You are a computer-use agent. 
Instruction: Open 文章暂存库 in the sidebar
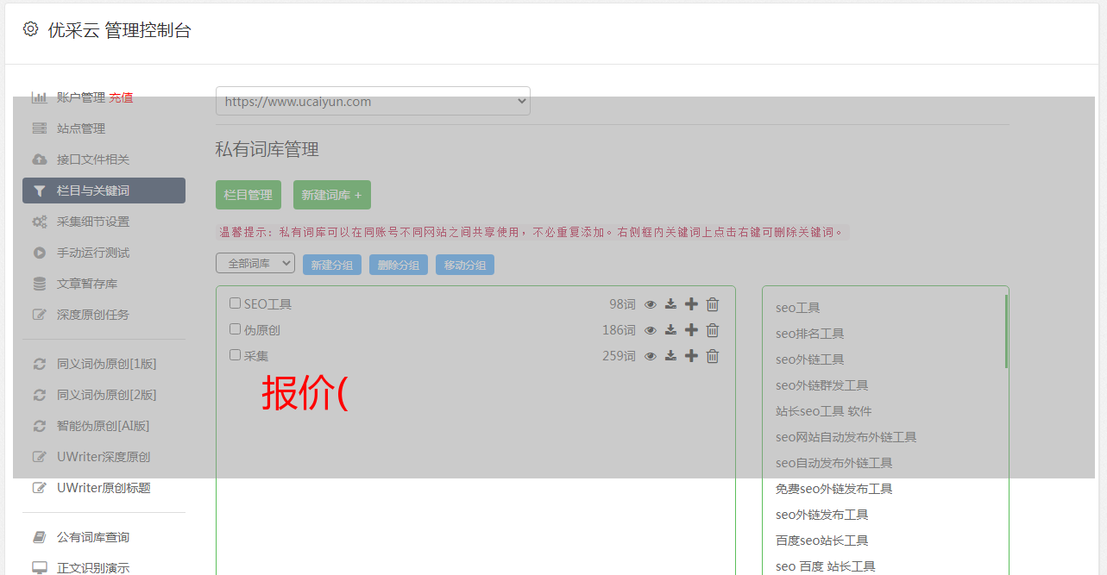coord(87,284)
